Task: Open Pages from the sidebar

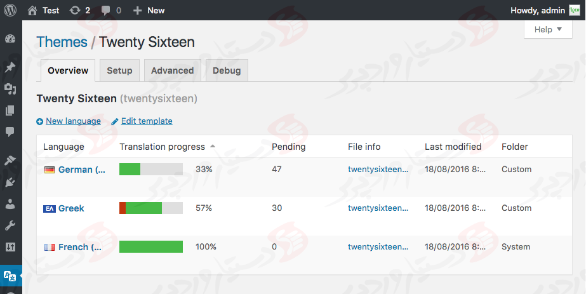Action: [10, 110]
